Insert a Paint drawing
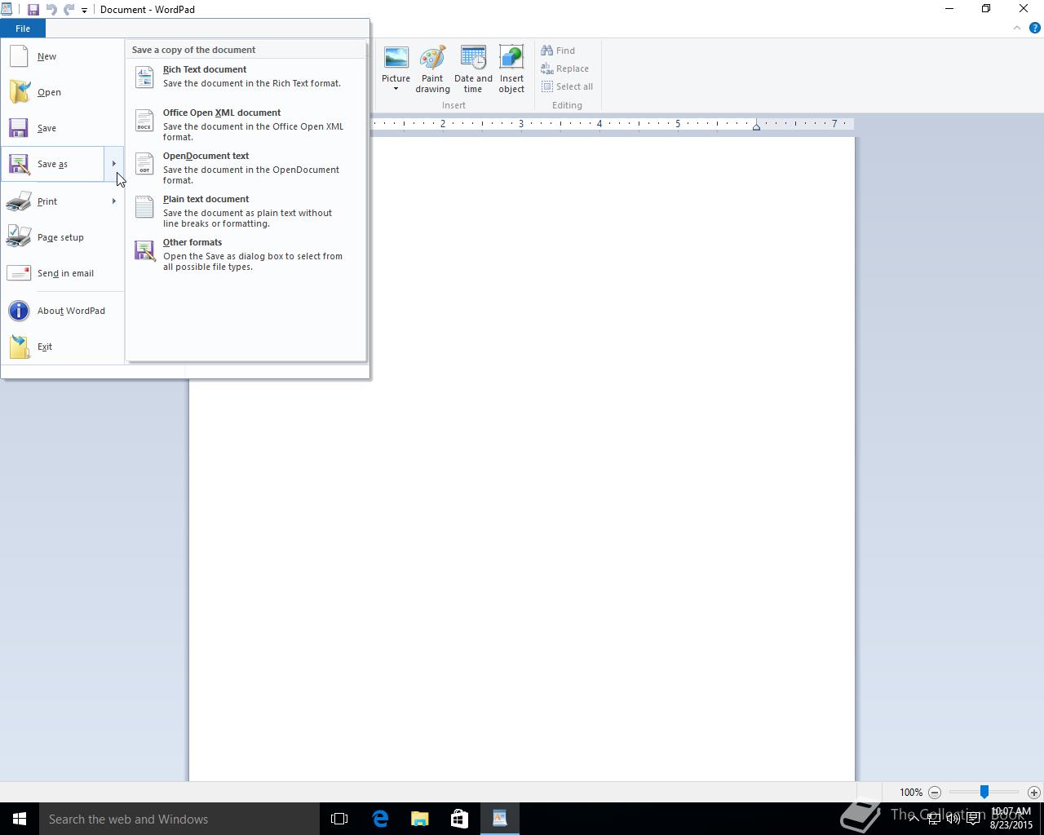This screenshot has width=1044, height=835. [x=432, y=69]
